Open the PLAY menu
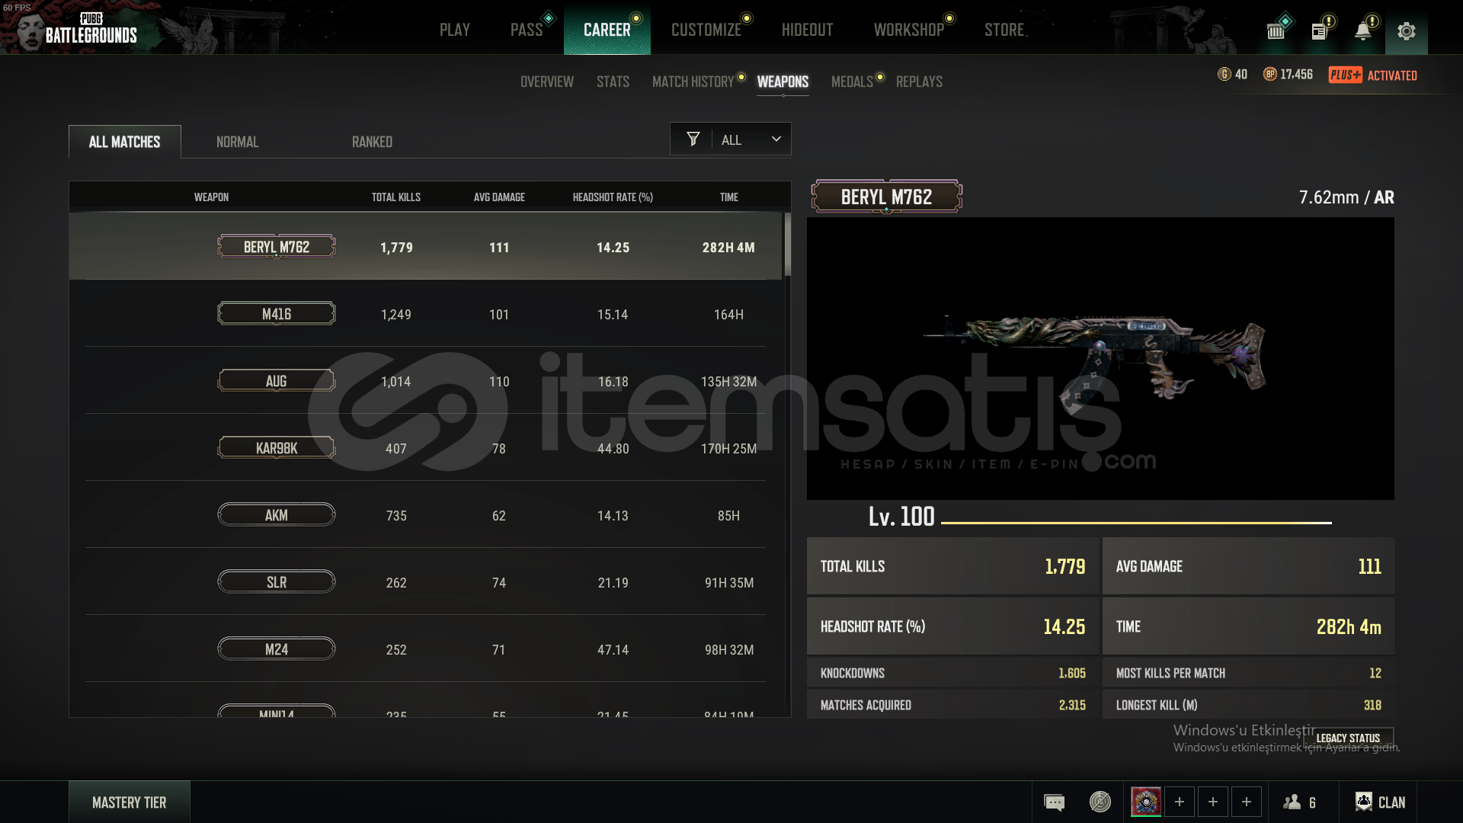1463x823 pixels. pyautogui.click(x=455, y=30)
